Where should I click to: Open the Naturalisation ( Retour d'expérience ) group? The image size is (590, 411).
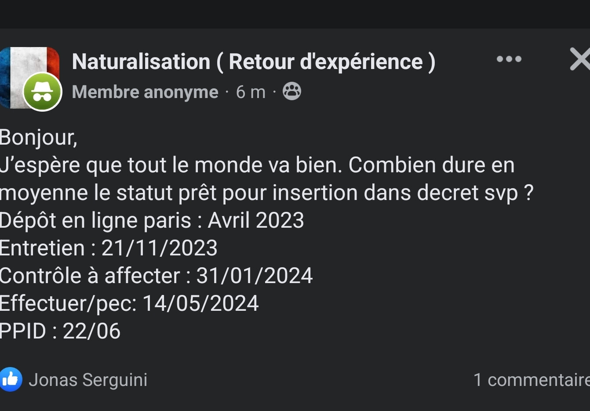[254, 62]
